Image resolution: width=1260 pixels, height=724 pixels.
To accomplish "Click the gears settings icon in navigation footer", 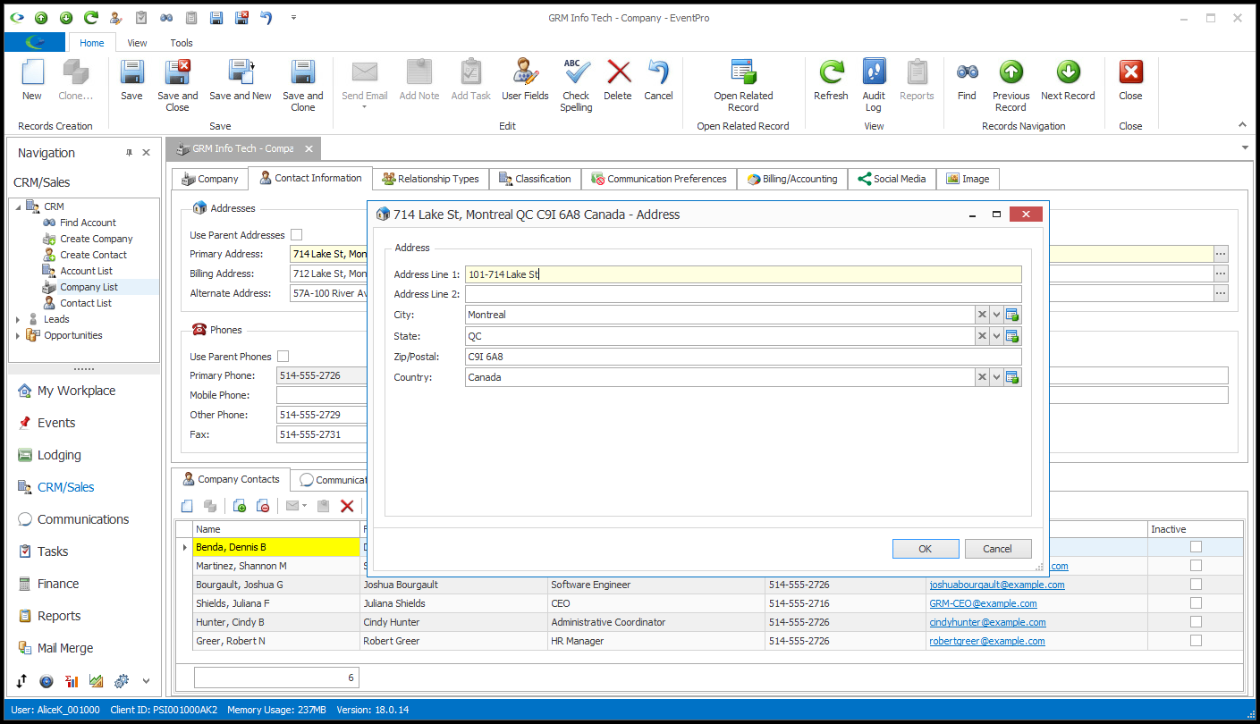I will [121, 680].
